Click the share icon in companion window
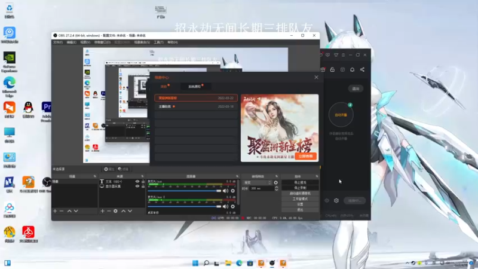 coord(362,69)
